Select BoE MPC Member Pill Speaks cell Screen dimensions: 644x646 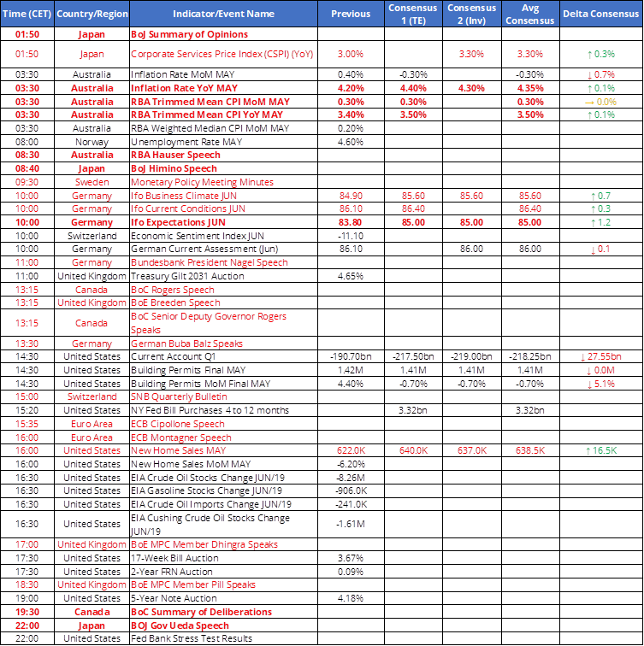tap(223, 584)
